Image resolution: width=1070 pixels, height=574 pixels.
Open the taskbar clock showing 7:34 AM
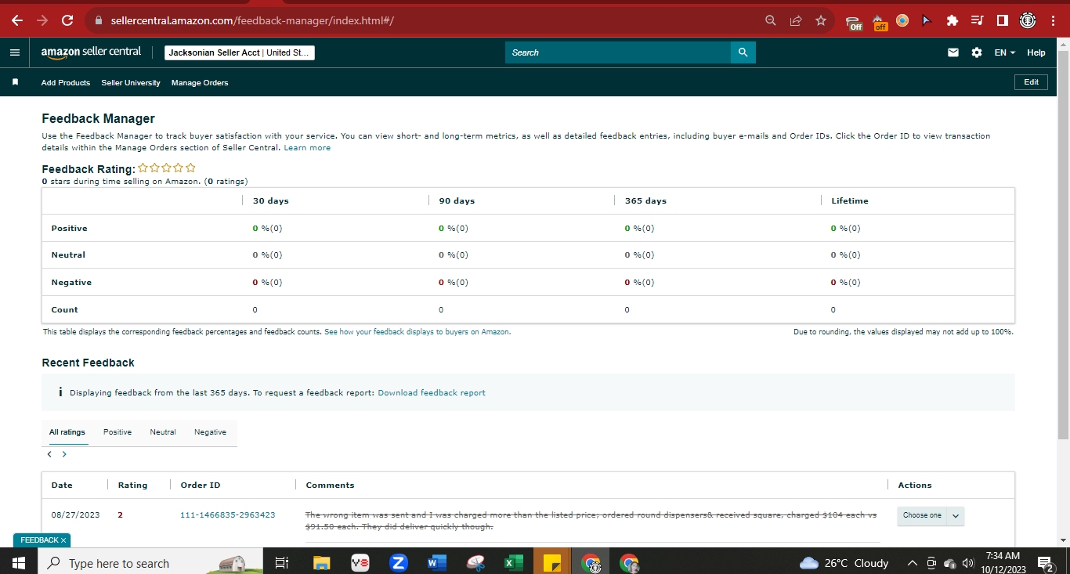1003,562
